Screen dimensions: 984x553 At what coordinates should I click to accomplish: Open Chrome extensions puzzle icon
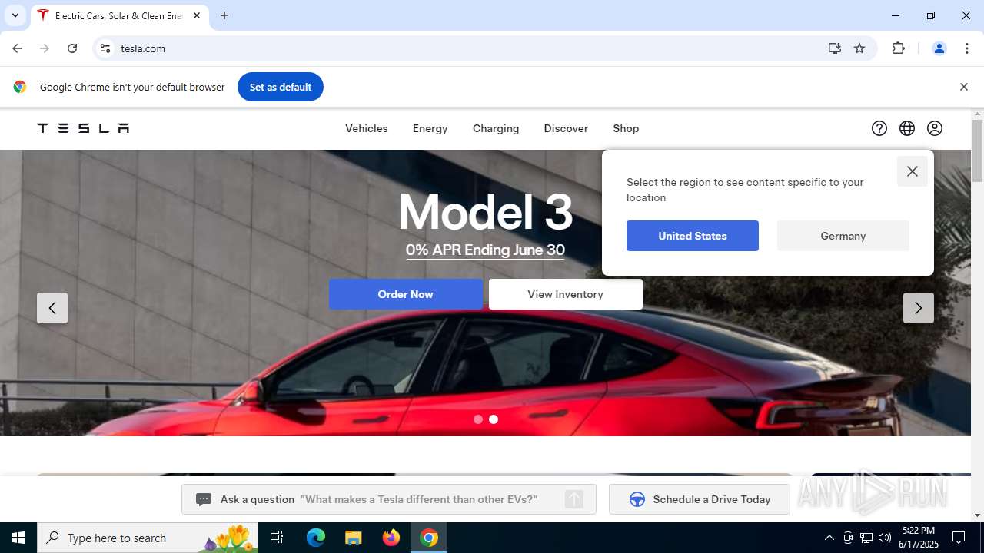click(898, 48)
